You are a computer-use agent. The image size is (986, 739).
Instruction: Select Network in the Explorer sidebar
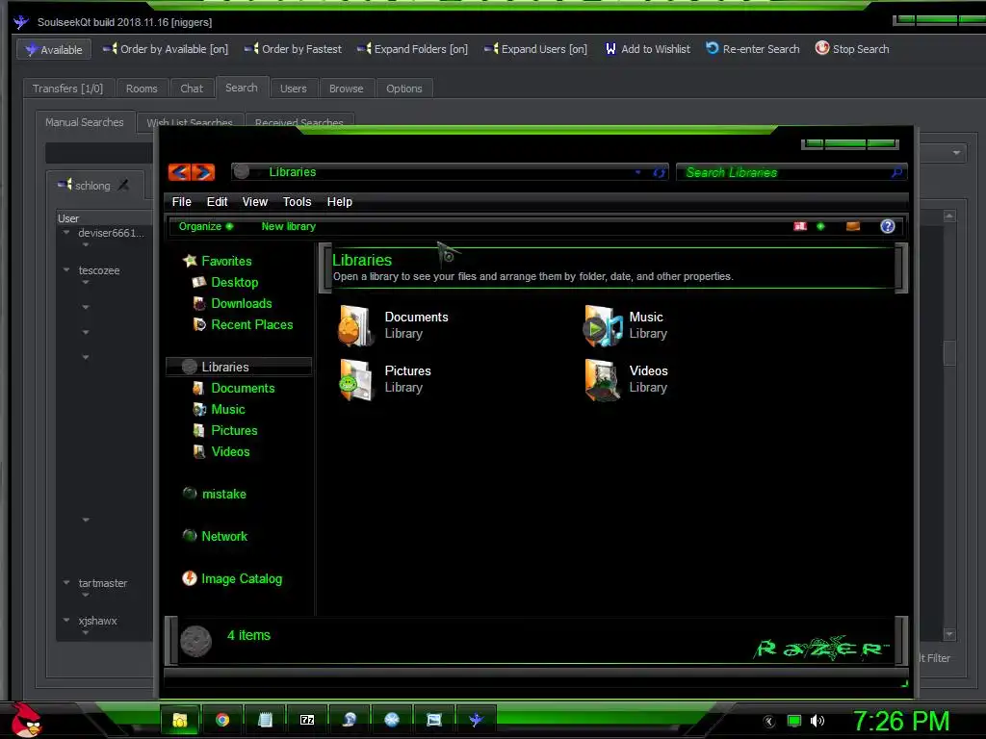click(x=223, y=536)
